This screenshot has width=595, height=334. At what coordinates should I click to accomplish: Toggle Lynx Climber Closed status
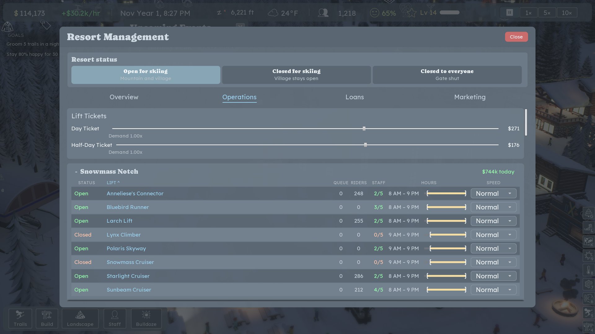[x=83, y=235]
